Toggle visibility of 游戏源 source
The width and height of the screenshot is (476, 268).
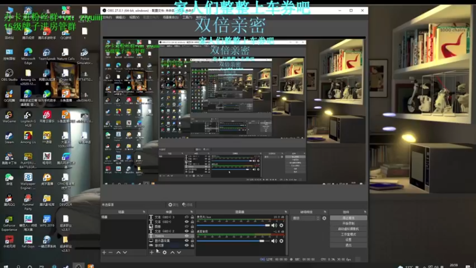[187, 245]
